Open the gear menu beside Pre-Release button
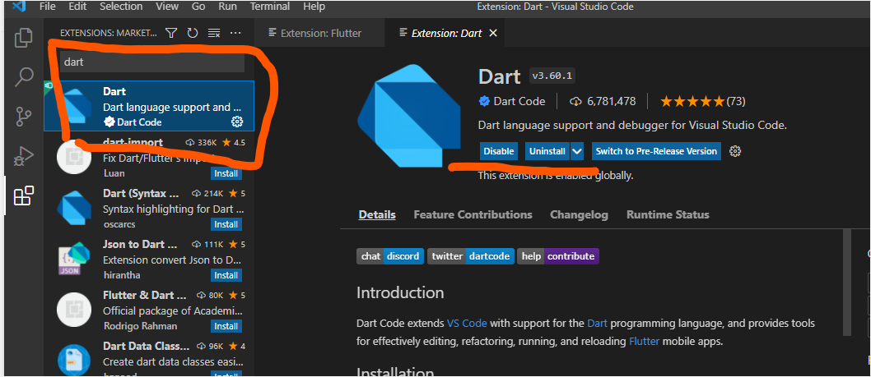The height and width of the screenshot is (377, 871). (735, 151)
